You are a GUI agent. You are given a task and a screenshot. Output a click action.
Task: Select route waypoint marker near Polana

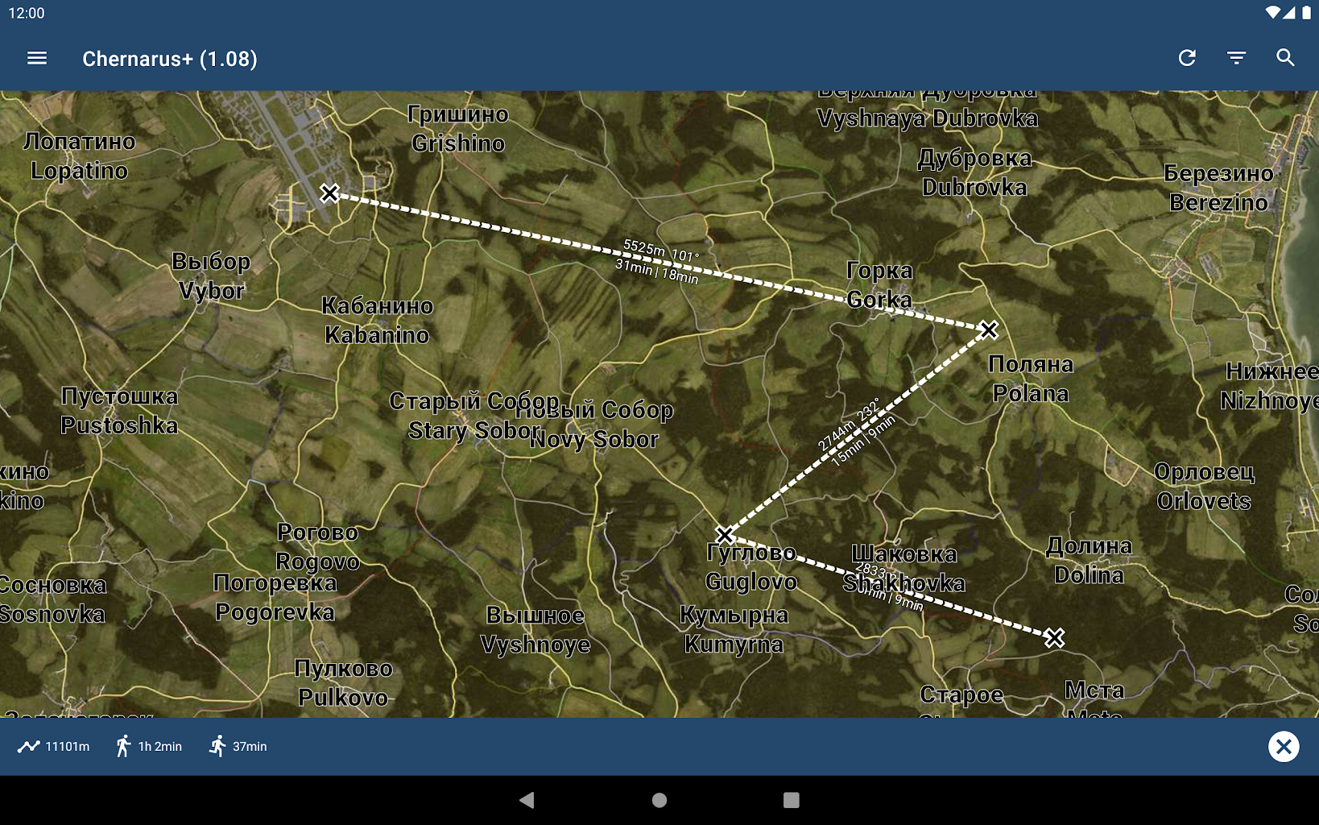(988, 330)
